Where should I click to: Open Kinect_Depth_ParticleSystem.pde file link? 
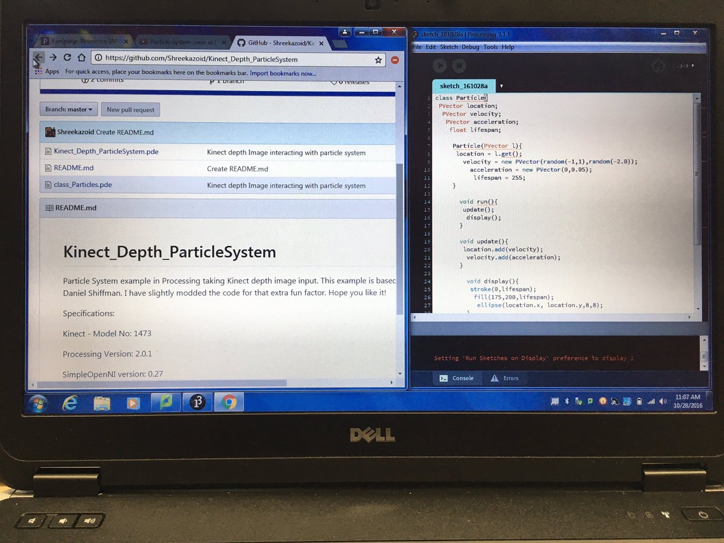pyautogui.click(x=106, y=151)
